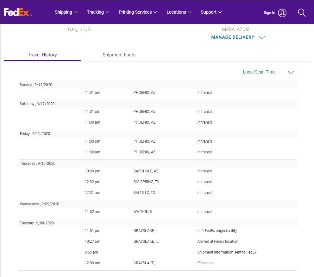Image resolution: width=314 pixels, height=277 pixels.
Task: Click GRAYSLAKE, IL in the Picked up row
Action: coord(146,263)
